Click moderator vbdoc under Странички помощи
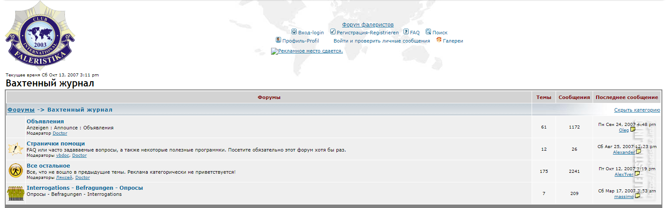The image size is (668, 208). point(63,155)
